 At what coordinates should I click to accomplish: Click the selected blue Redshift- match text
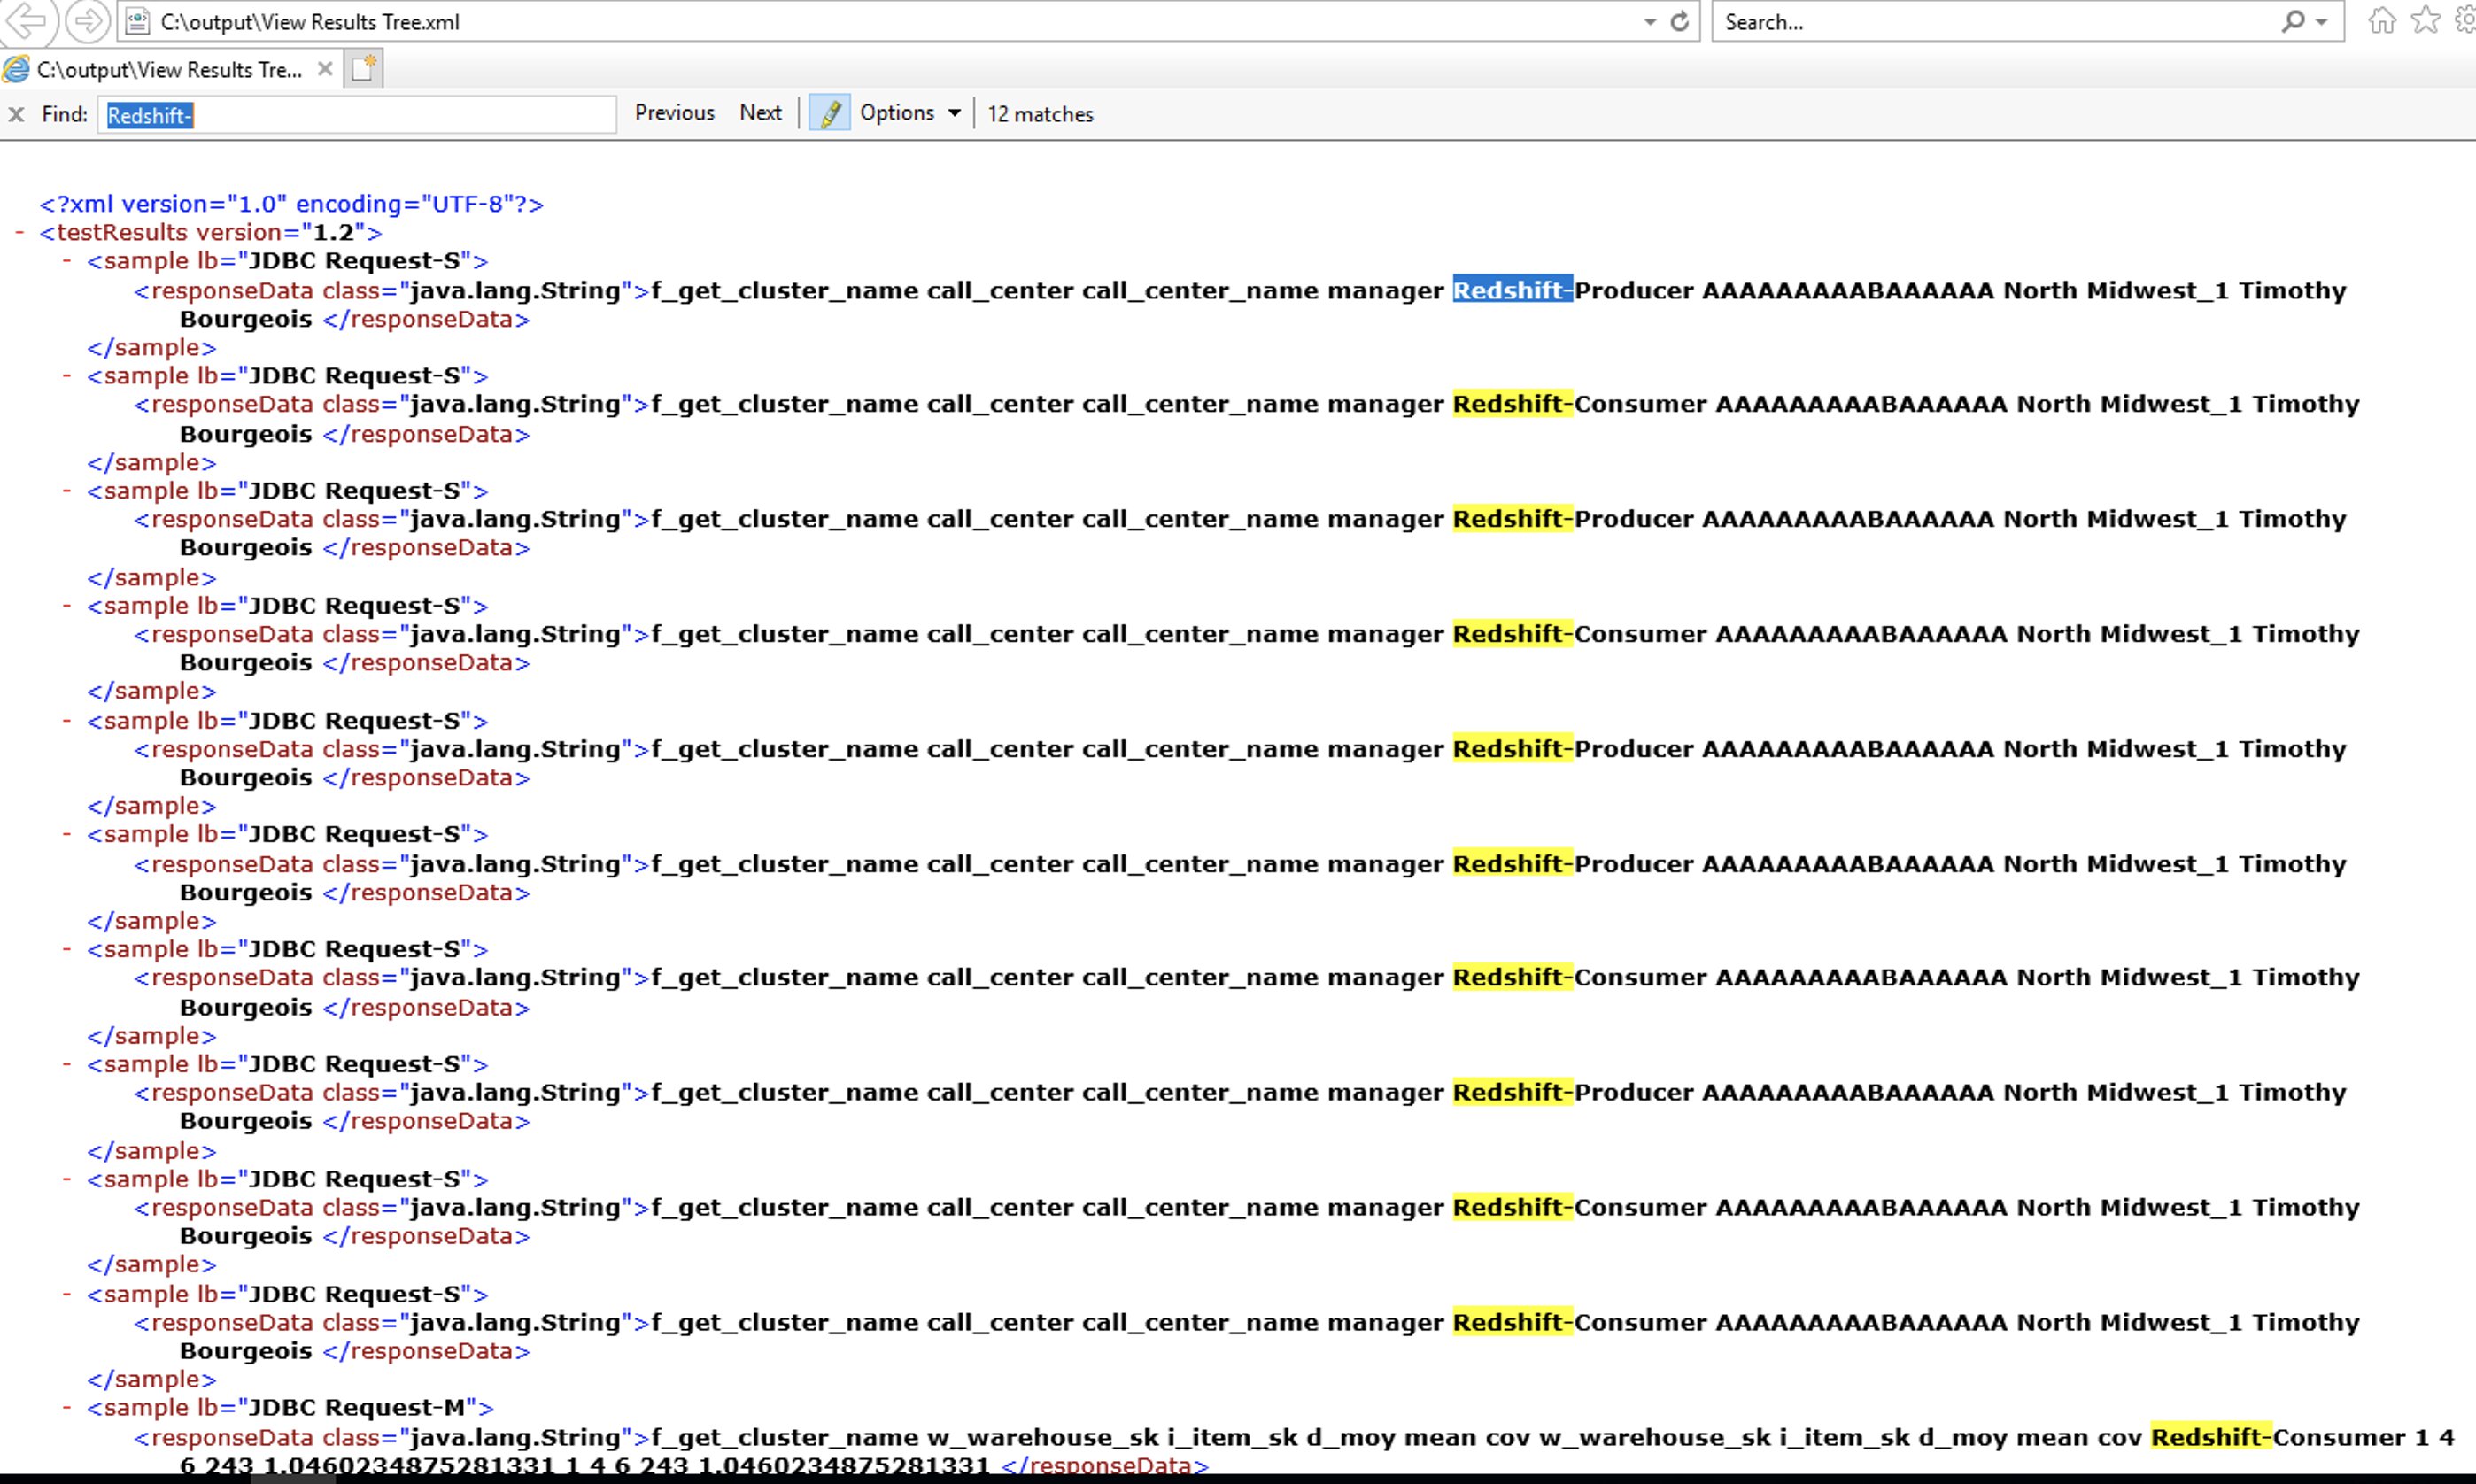click(x=1512, y=290)
